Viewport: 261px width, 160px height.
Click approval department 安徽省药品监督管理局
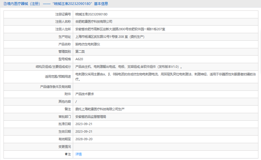[91, 117]
